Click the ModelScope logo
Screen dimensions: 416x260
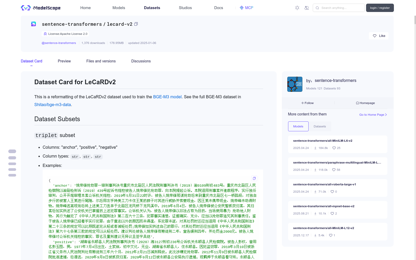[41, 8]
